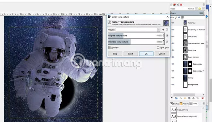Viewport: 212px width, 122px height.
Task: Select the Galaxy layer thumbnail
Action: coord(185,78)
